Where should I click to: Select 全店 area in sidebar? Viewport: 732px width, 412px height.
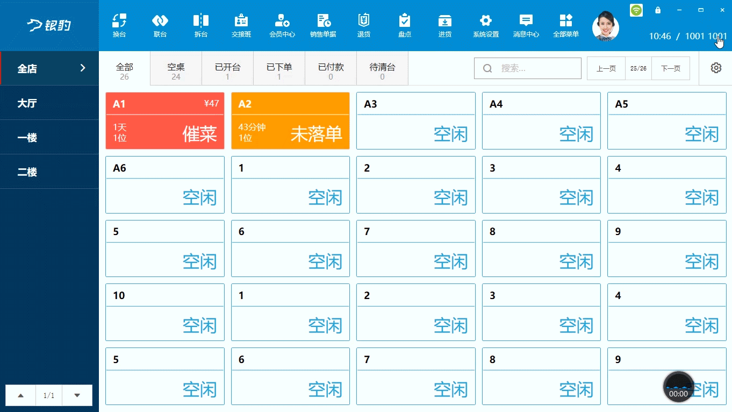(49, 68)
